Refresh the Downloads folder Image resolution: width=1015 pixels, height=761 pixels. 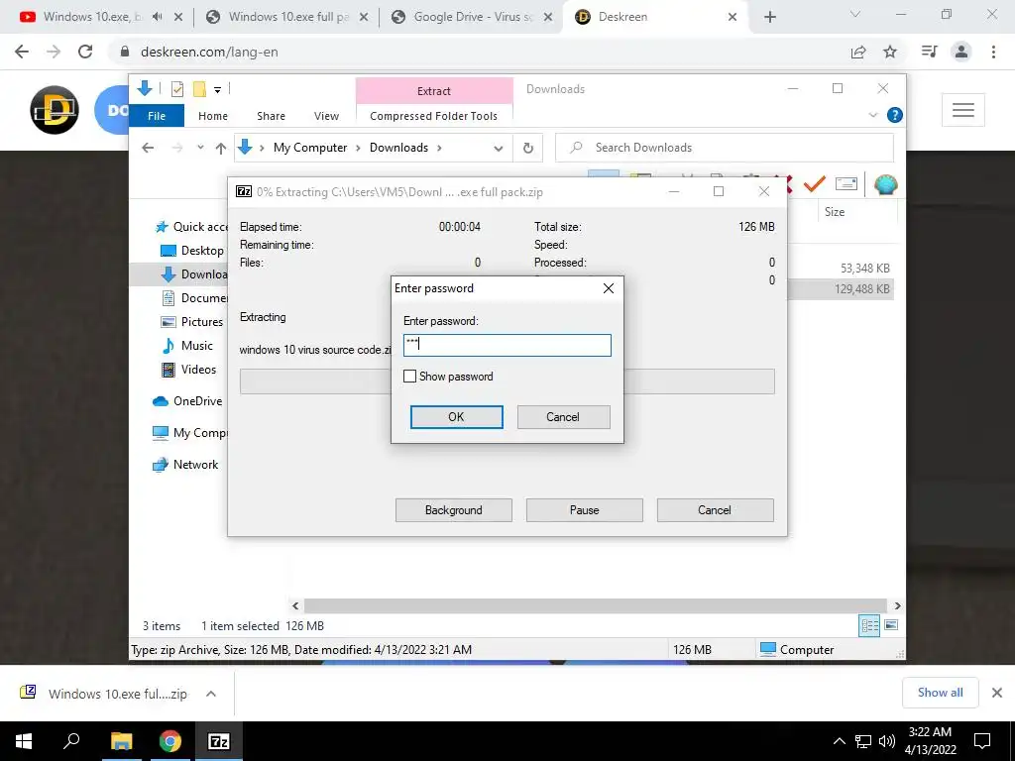pyautogui.click(x=528, y=149)
